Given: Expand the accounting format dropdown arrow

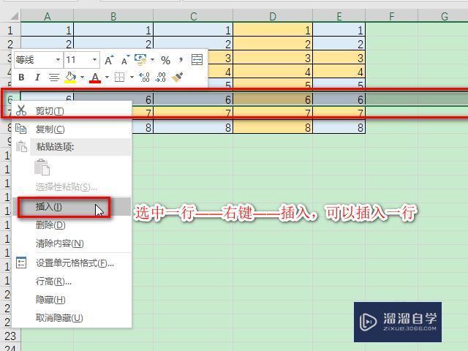Looking at the screenshot, I should pyautogui.click(x=152, y=60).
